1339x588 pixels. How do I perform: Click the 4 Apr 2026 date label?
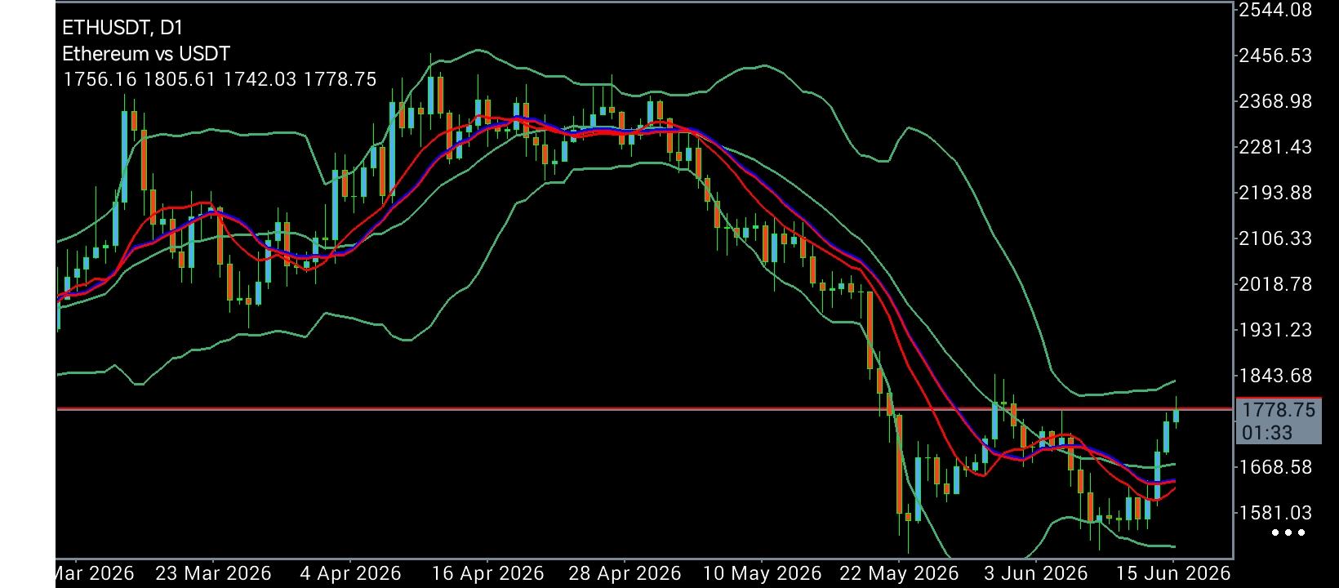[x=350, y=573]
